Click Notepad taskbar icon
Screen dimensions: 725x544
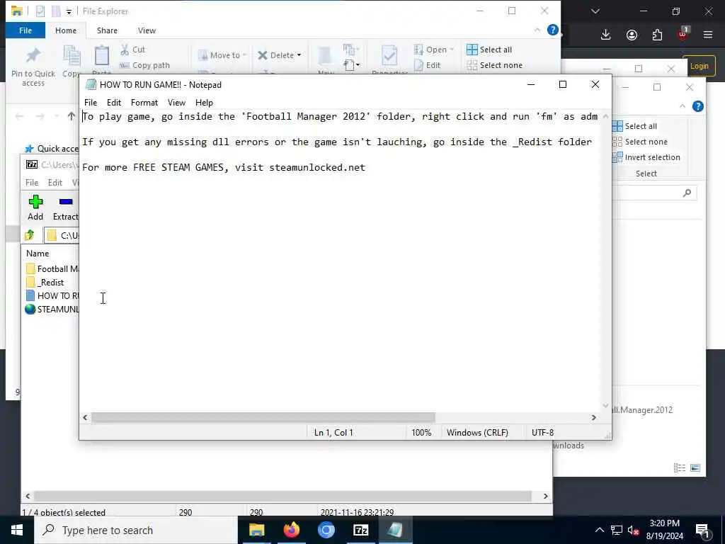coord(395,530)
